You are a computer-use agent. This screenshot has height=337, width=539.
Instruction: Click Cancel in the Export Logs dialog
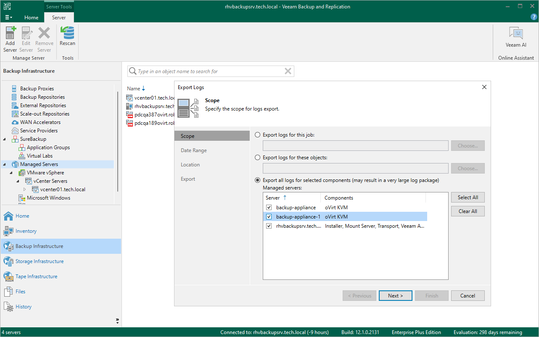click(x=468, y=296)
